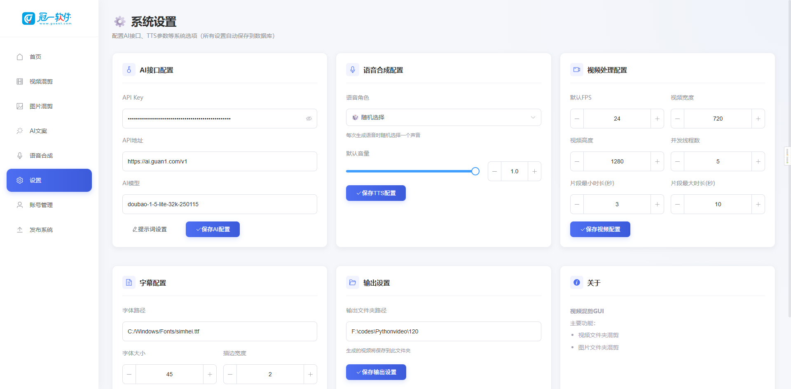Click the video mix grid icon
Screen dimensions: 791x389
tap(20, 82)
